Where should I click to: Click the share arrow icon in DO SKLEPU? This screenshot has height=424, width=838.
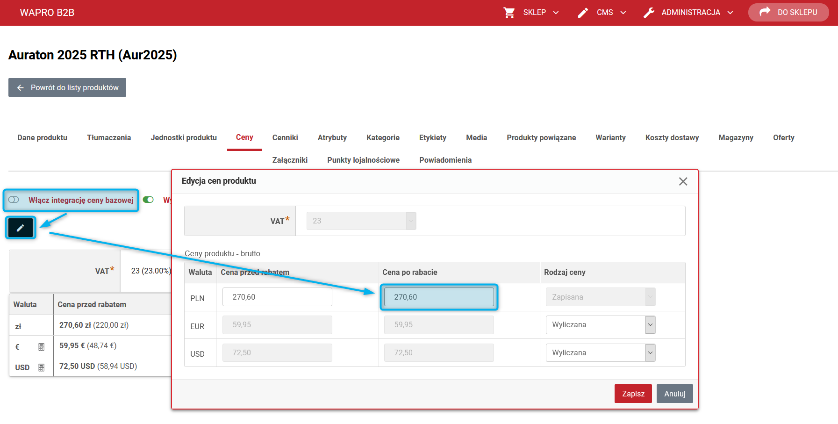(x=765, y=12)
